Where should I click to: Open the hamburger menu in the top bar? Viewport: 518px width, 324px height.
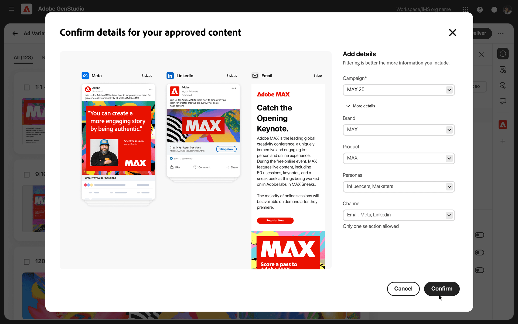pos(11,9)
